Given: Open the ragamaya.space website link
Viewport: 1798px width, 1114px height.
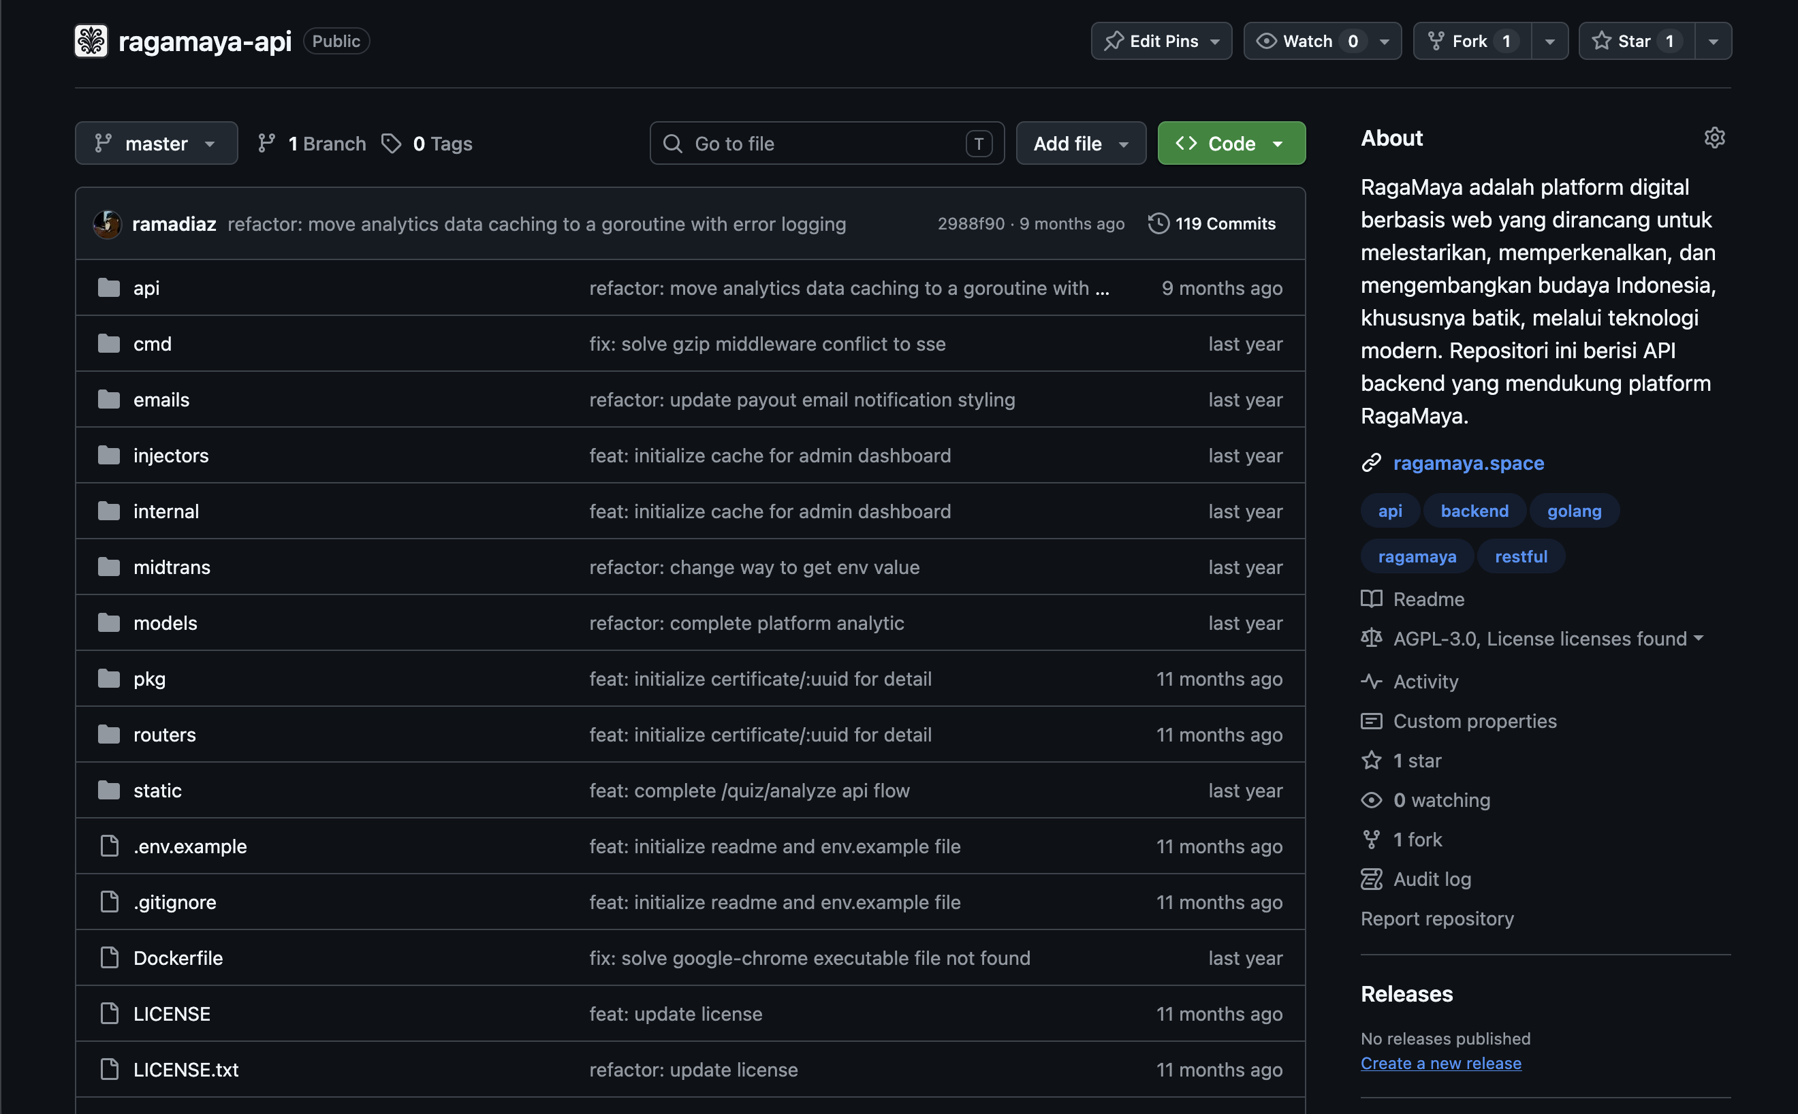Looking at the screenshot, I should pos(1468,464).
